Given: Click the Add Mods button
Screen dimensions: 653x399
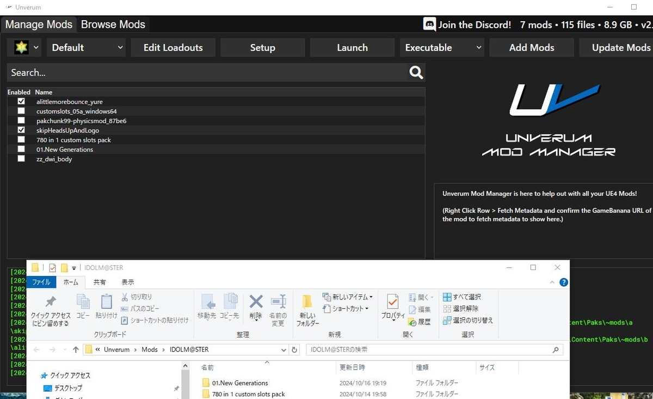Looking at the screenshot, I should click(x=532, y=47).
